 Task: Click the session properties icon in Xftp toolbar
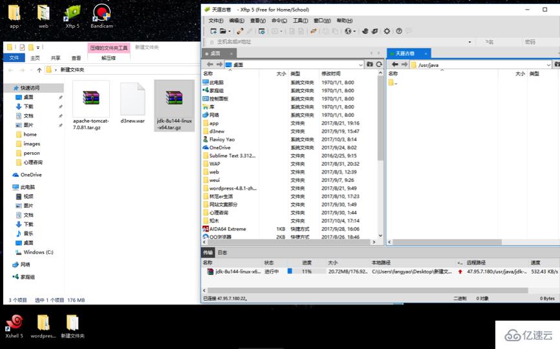pyautogui.click(x=261, y=32)
